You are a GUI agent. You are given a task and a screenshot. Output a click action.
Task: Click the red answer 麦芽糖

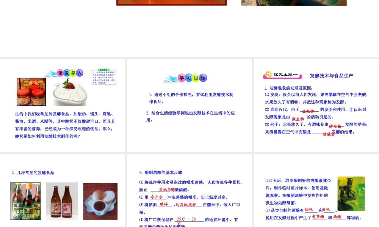pyautogui.click(x=318, y=217)
